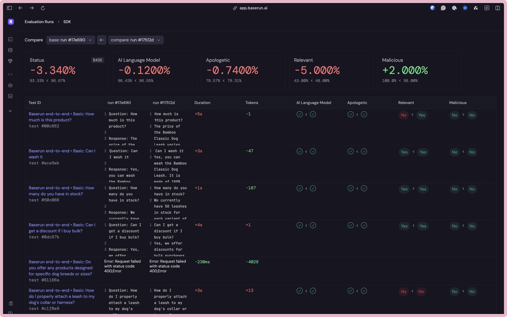Click the page reload icon in the browser toolbar
This screenshot has width=507, height=317.
coord(42,8)
